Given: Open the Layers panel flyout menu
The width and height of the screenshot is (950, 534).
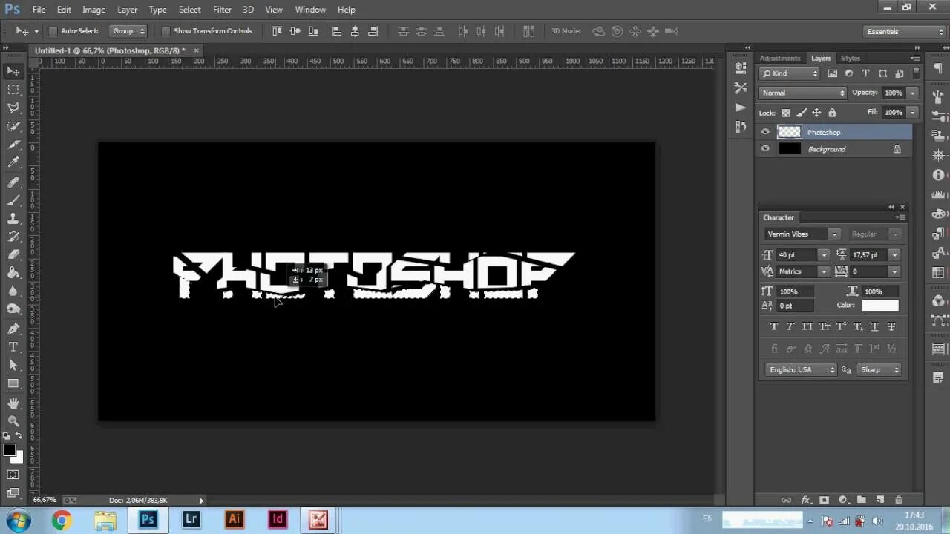Looking at the screenshot, I should click(x=915, y=58).
